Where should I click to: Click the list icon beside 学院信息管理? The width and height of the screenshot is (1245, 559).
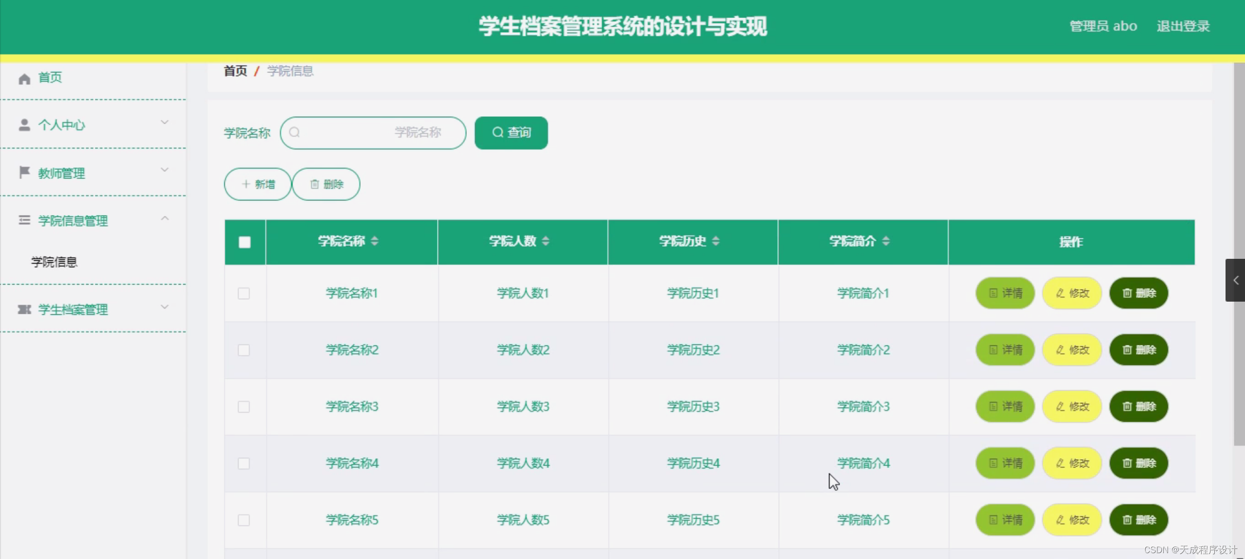click(x=24, y=220)
